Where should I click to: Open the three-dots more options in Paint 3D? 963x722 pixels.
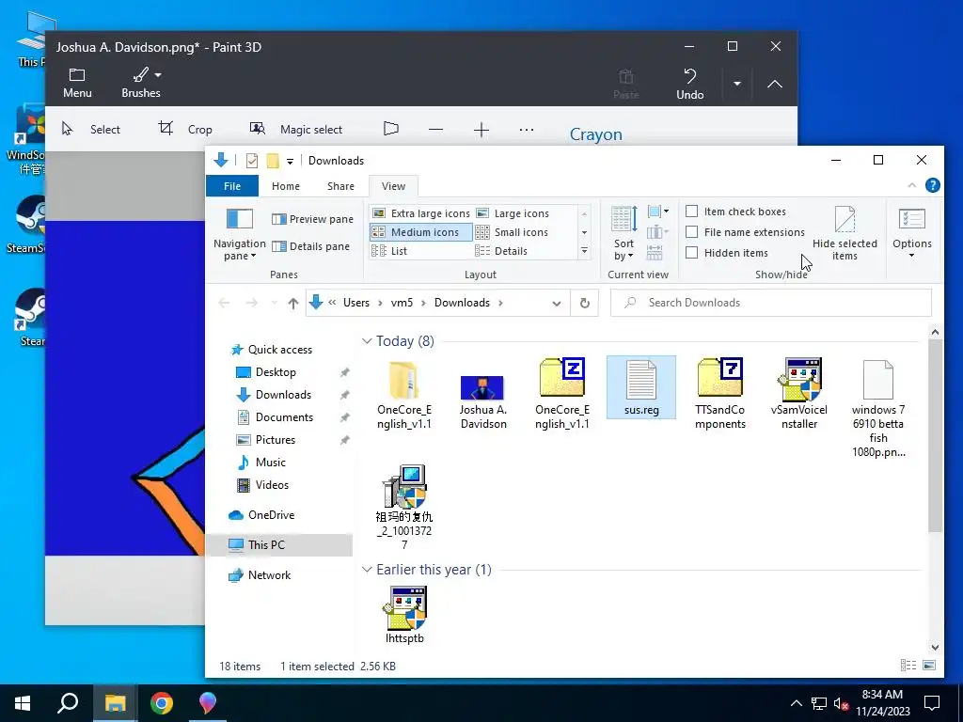pos(527,130)
